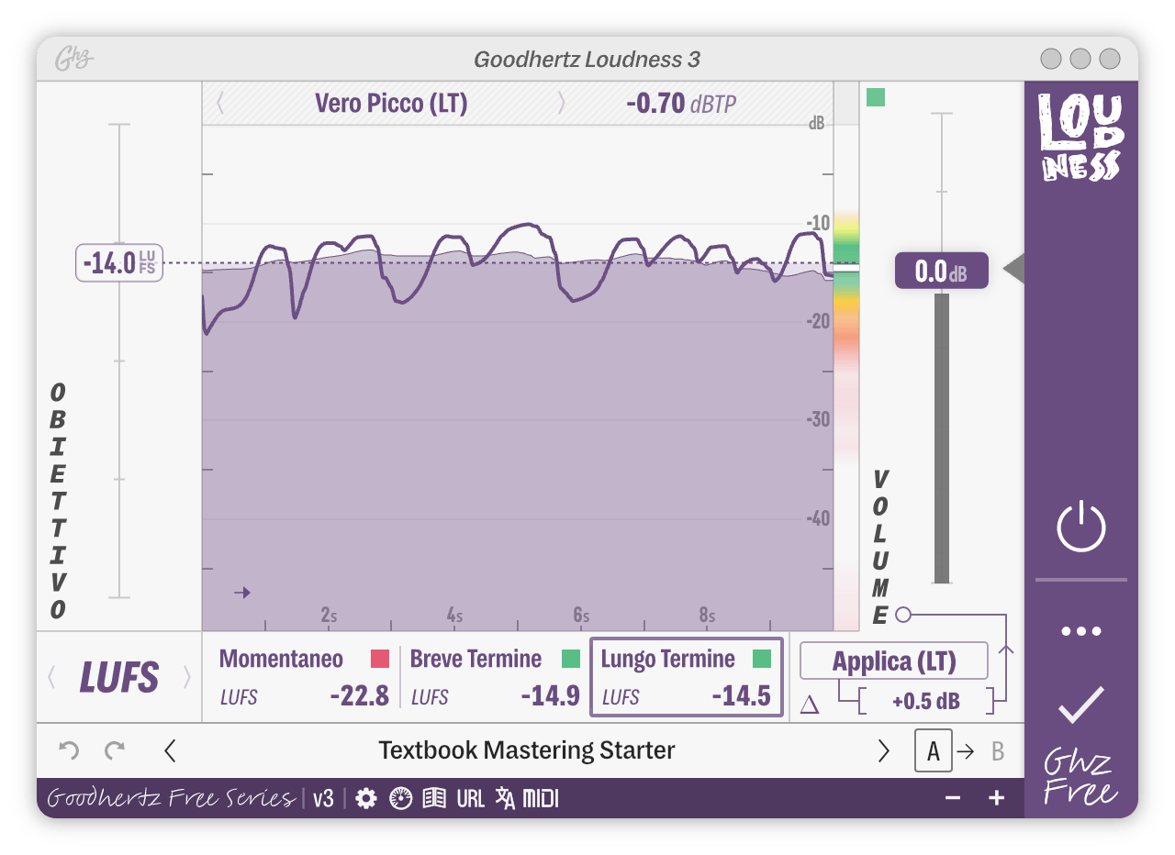Viewport: 1175px width, 855px height.
Task: Open the Textbook Mastering Starter preset list
Action: (527, 750)
